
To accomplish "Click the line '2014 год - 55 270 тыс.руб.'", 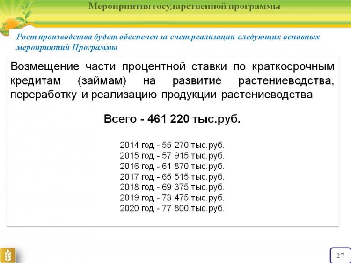I will click(x=172, y=145).
